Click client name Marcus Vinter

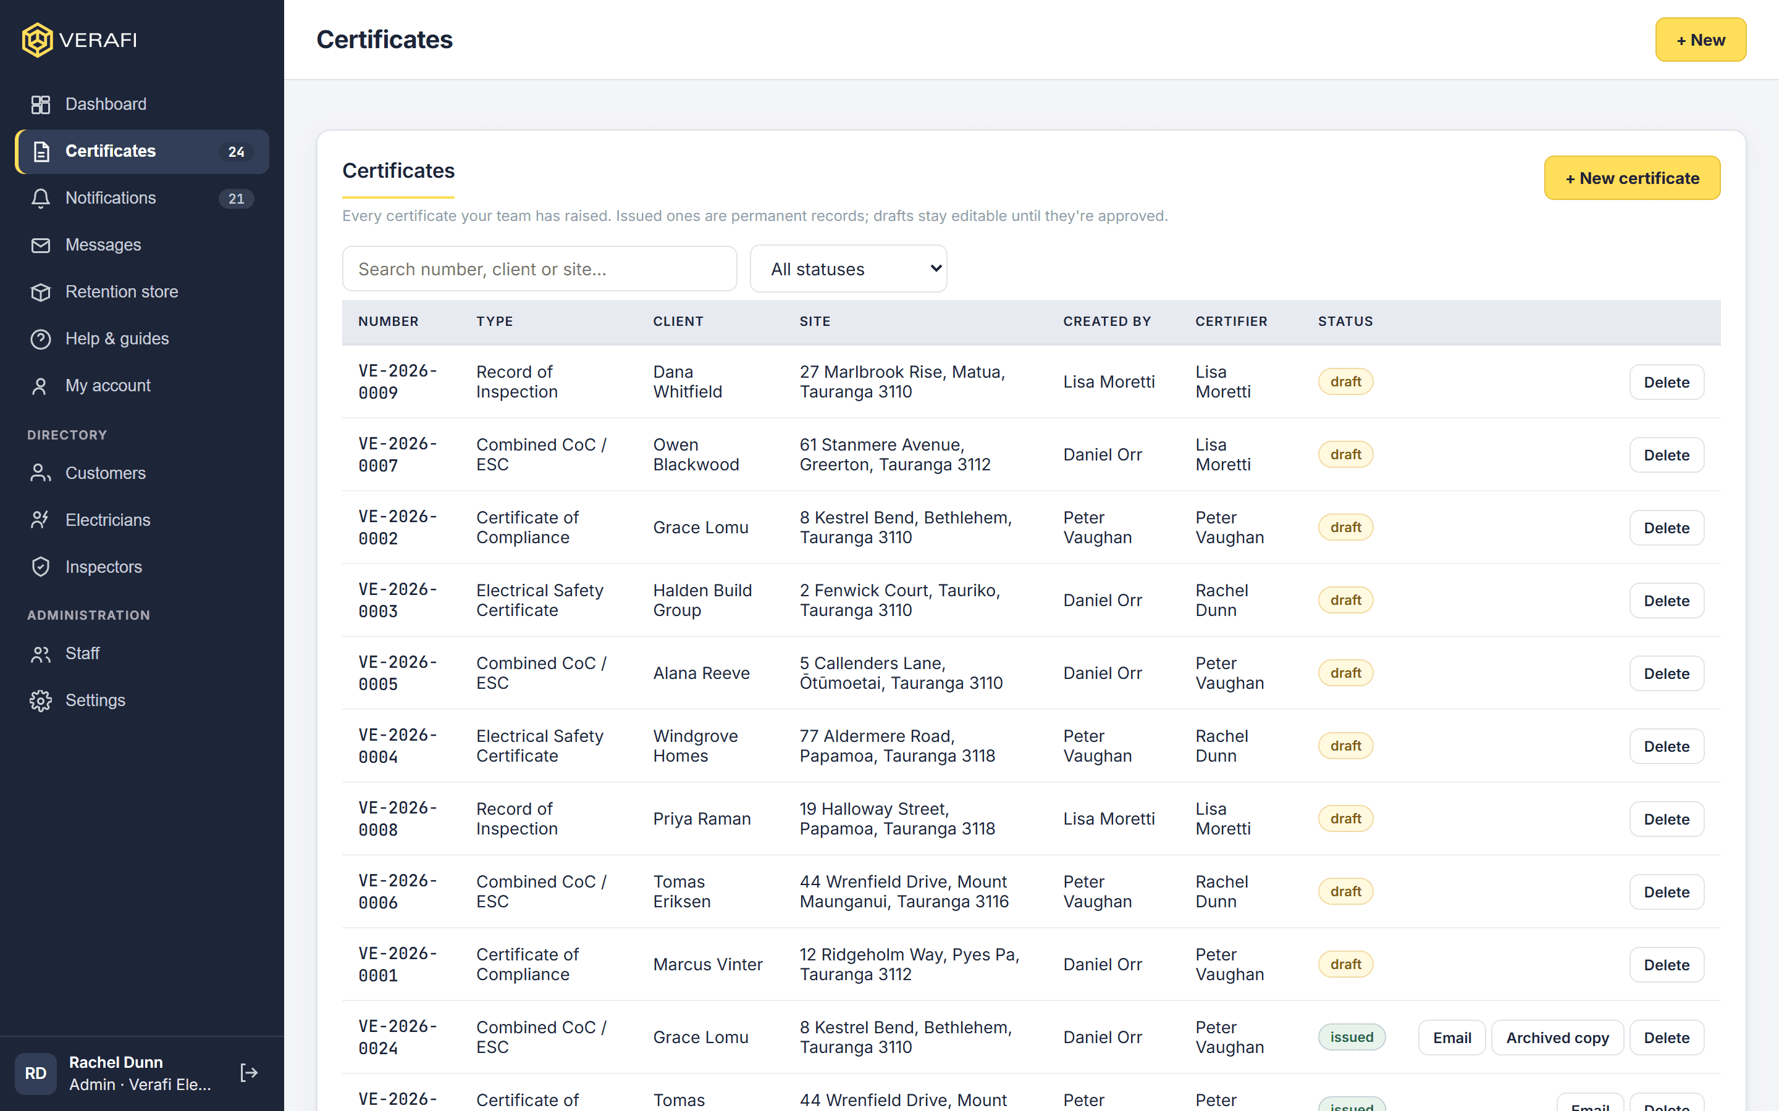pyautogui.click(x=707, y=964)
